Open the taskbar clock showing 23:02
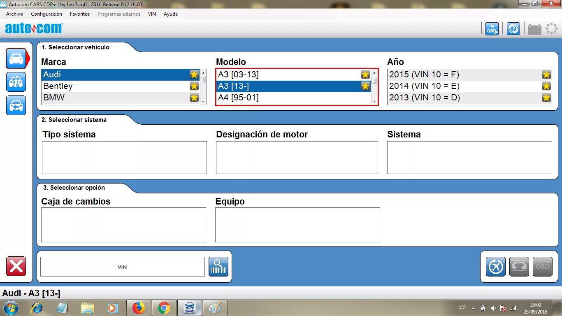This screenshot has width=562, height=316. 536,308
